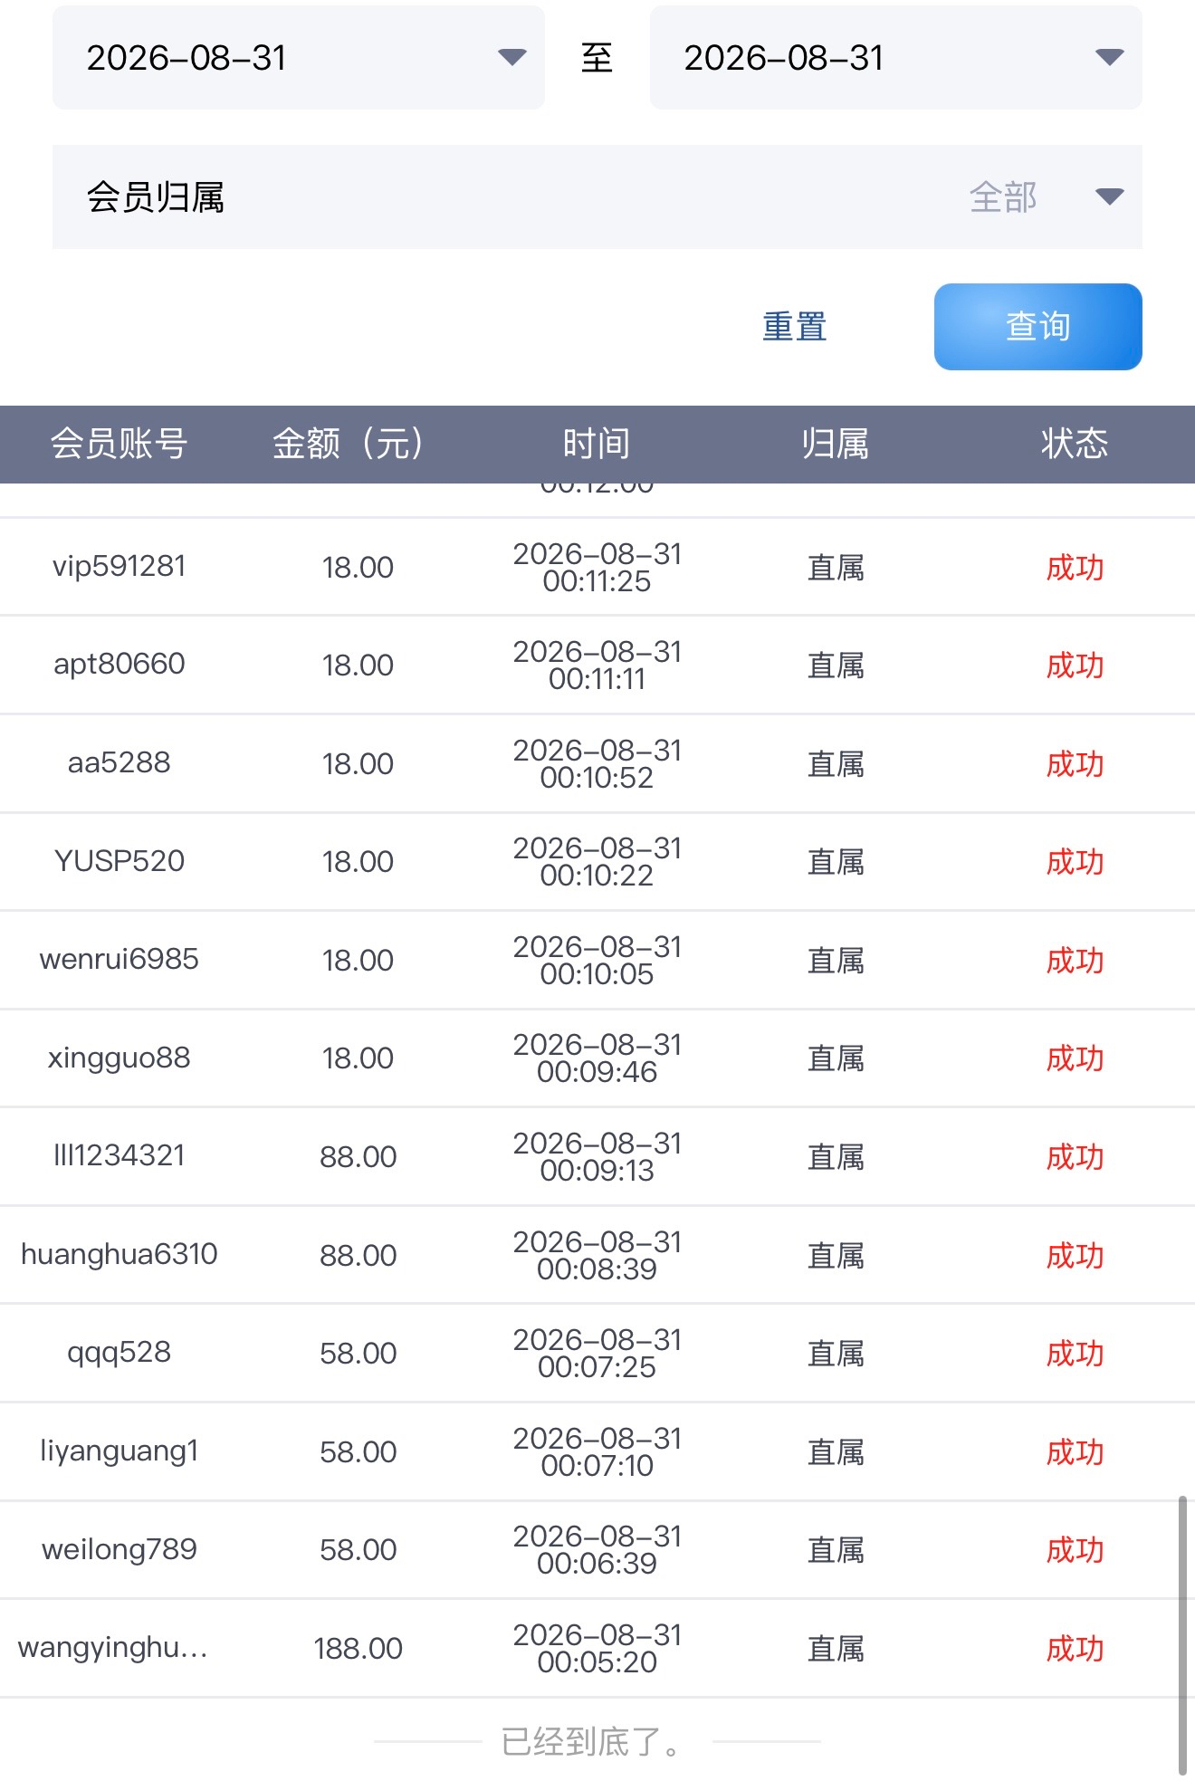Viewport: 1195px width, 1781px height.
Task: Open the truncated wangyinghu... account
Action: 113,1648
